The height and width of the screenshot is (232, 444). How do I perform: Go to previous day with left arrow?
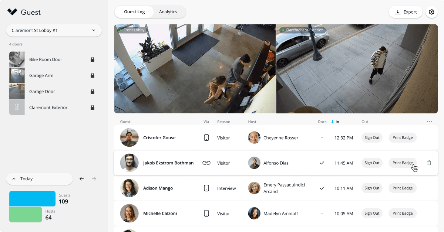tap(82, 179)
